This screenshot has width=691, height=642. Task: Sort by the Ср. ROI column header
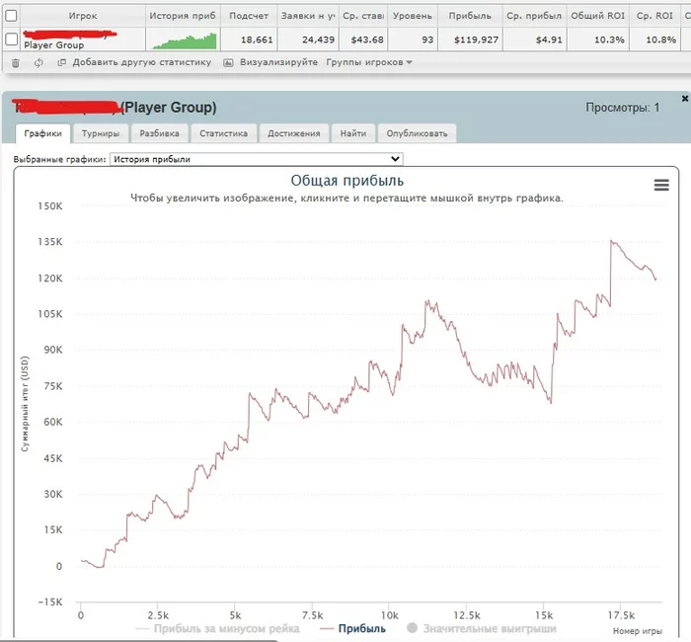[654, 16]
